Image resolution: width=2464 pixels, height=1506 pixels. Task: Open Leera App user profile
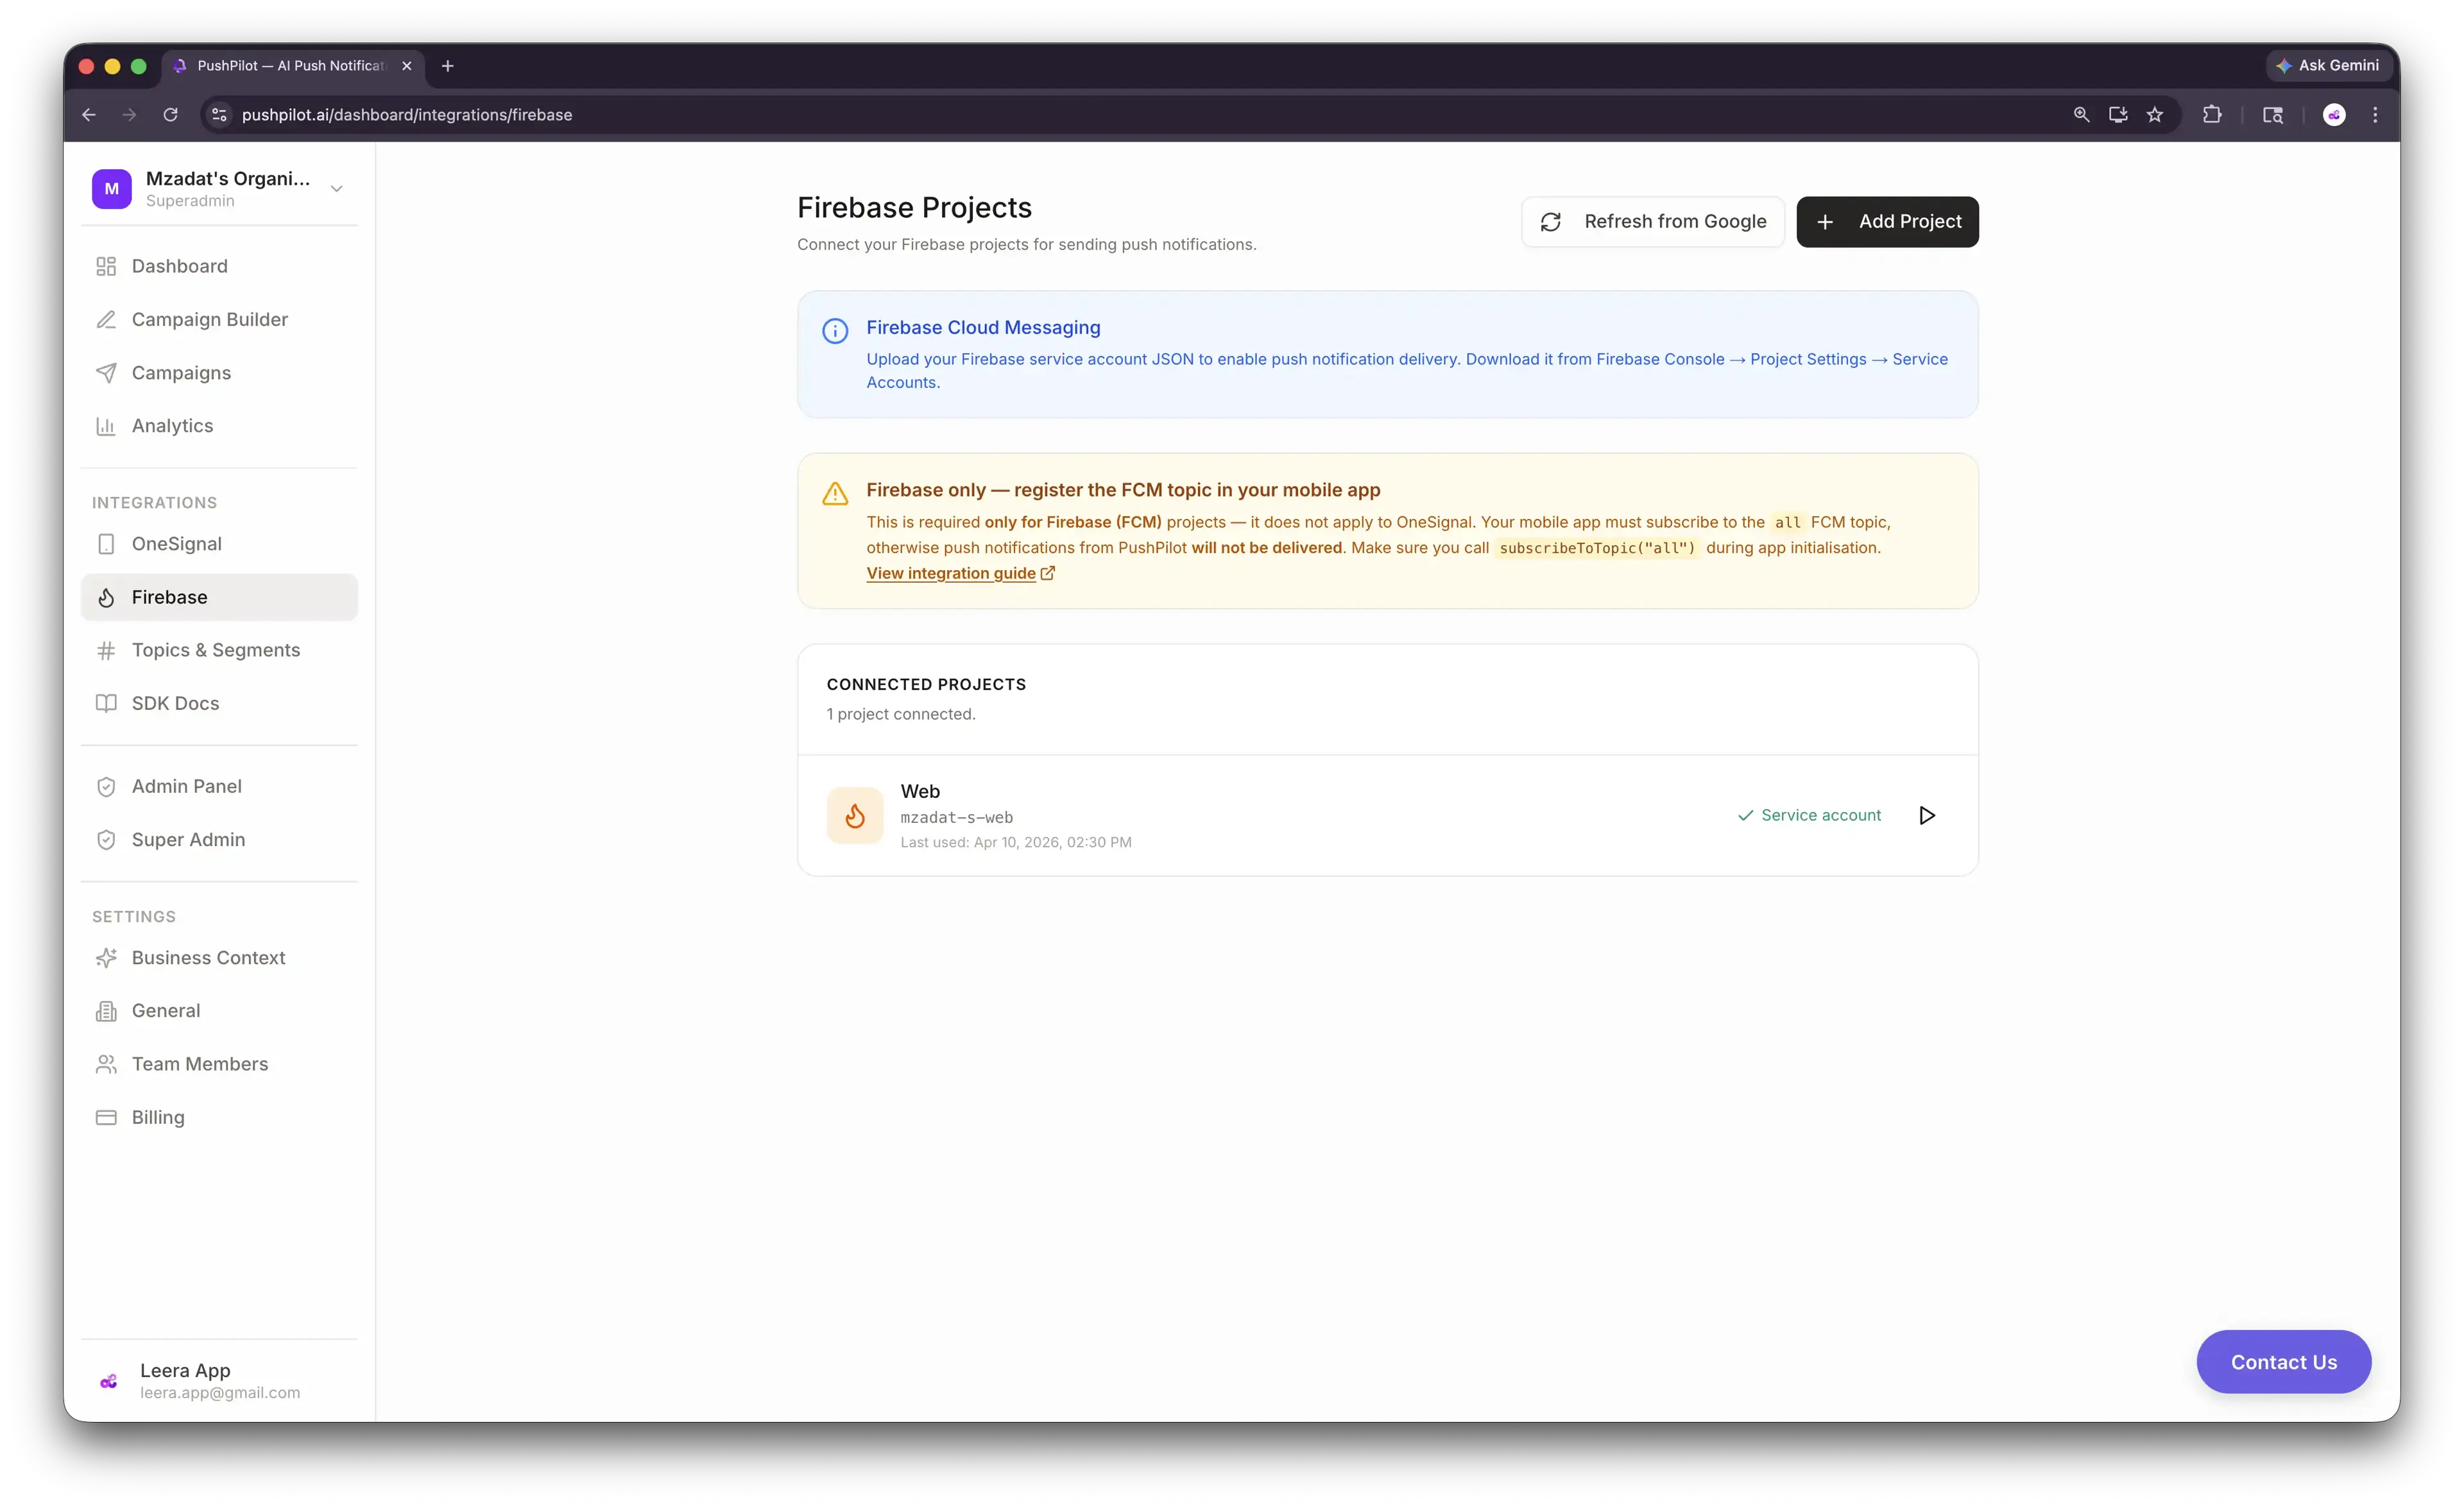(x=219, y=1381)
